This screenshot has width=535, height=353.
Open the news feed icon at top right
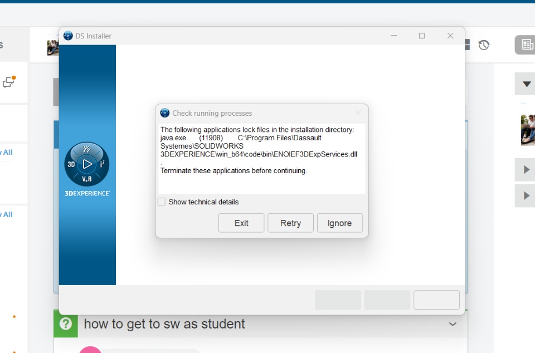[x=527, y=45]
